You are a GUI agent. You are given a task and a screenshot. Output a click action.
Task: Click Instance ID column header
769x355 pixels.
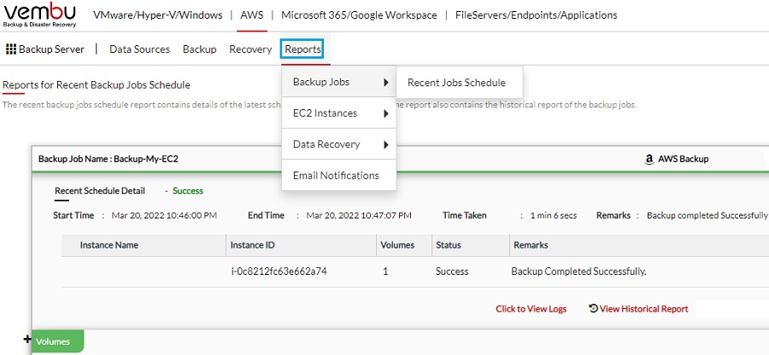click(253, 245)
